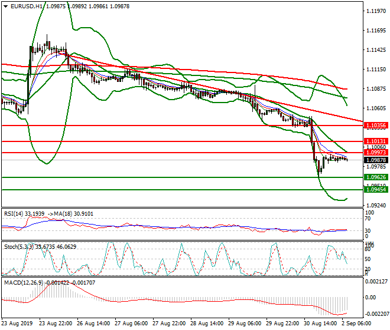The height and width of the screenshot is (330, 390).
Task: Select the green 1.09454 support level tag
Action: tap(375, 189)
